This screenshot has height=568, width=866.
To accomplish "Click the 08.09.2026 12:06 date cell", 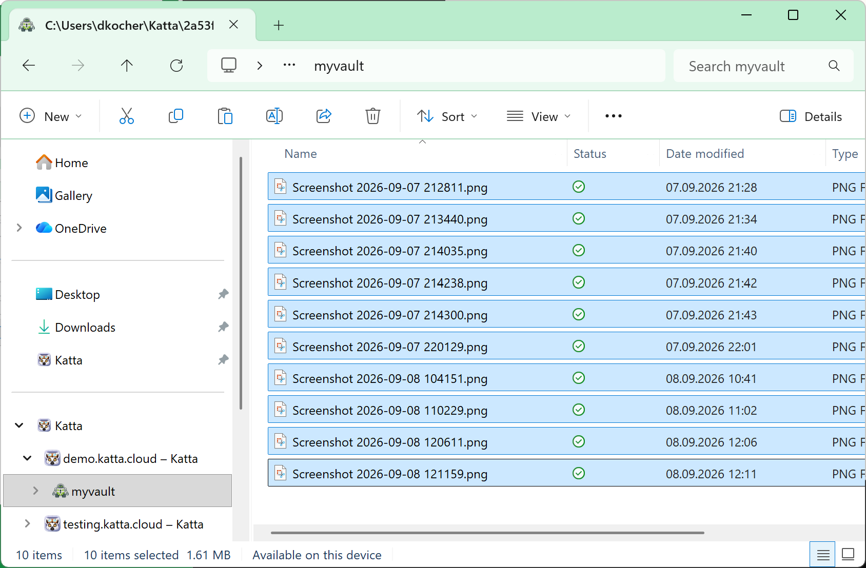I will tap(711, 442).
